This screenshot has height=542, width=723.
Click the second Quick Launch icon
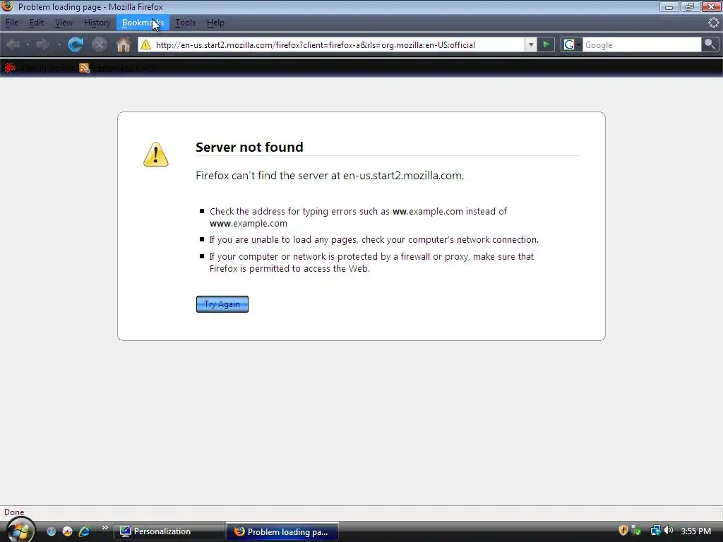[67, 531]
